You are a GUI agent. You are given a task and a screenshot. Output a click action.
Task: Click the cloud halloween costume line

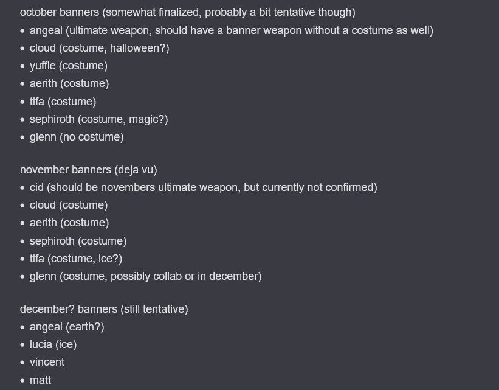point(99,48)
